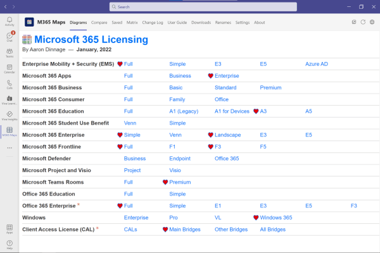380x253 pixels.
Task: Open the All Bridges diagram link
Action: (x=272, y=229)
